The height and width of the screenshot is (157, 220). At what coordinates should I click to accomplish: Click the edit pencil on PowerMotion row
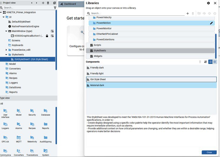click(x=211, y=23)
